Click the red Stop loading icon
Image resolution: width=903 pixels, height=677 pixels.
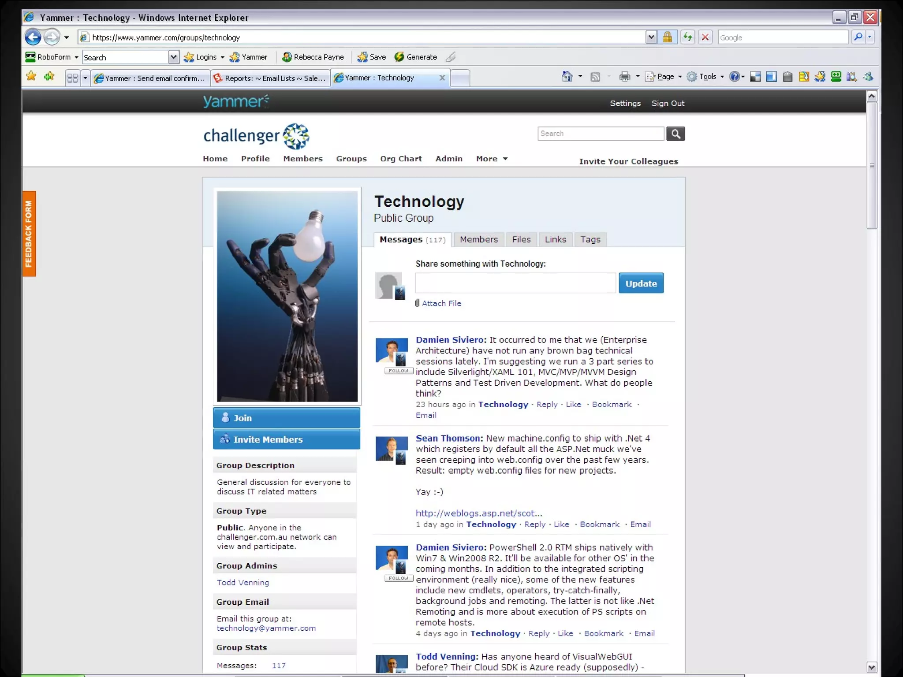click(x=705, y=37)
